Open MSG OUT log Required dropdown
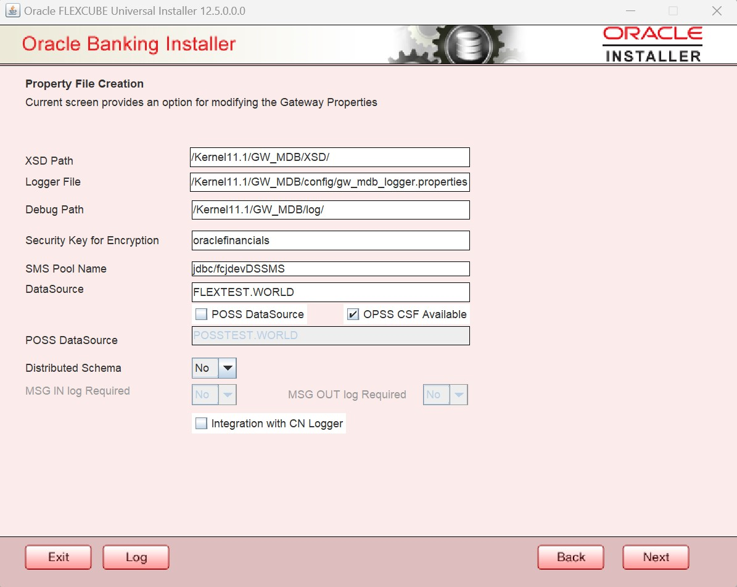The height and width of the screenshot is (587, 737). coord(445,395)
